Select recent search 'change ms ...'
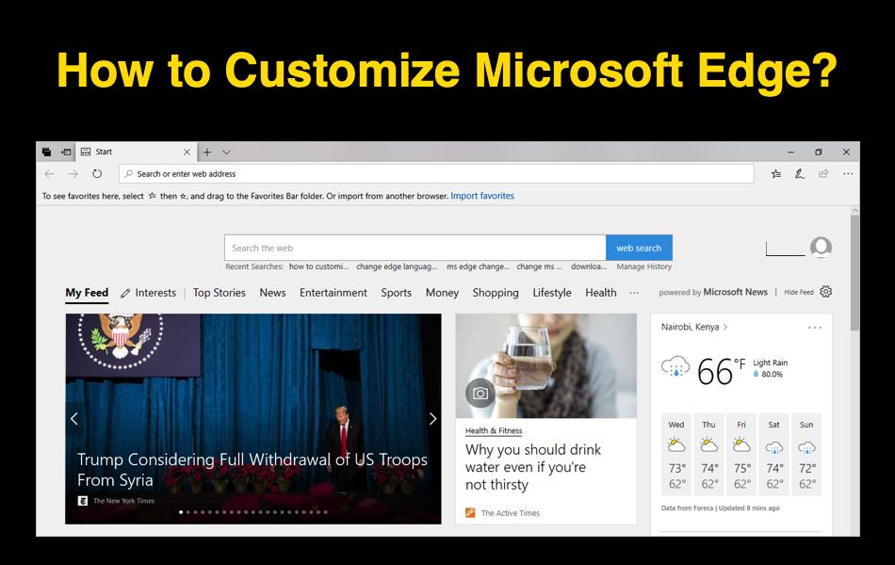 pos(540,266)
